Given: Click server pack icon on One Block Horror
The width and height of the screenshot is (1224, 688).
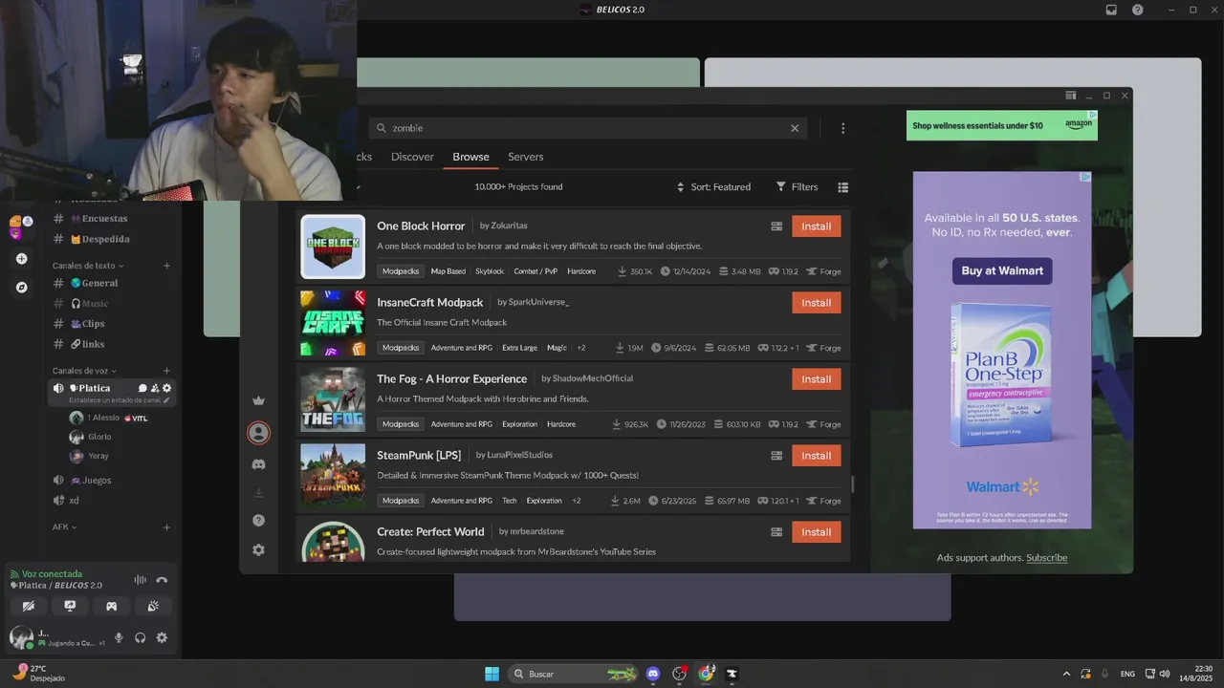Looking at the screenshot, I should (776, 226).
